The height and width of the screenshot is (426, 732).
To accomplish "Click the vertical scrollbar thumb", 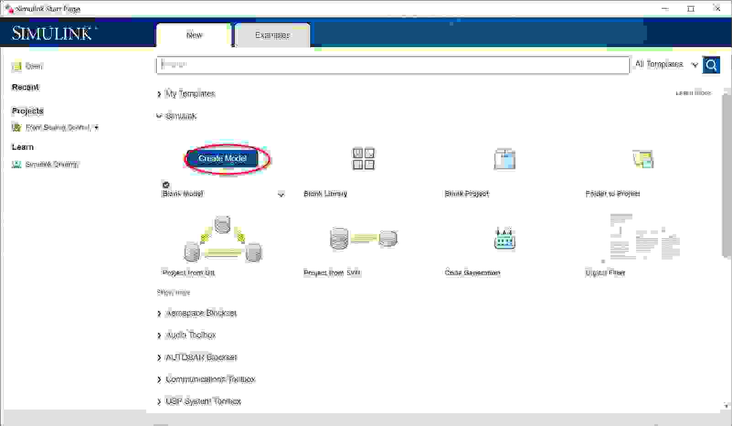I will tap(726, 176).
